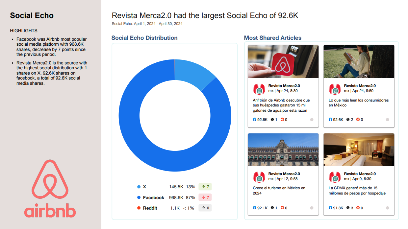
Task: Click X share icon on Lo que más leen article
Action: [x=348, y=120]
